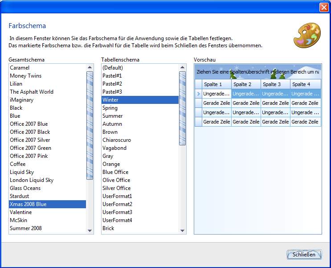331x268 pixels.
Task: Click Tabellenschema list scrollbar thumb
Action: pyautogui.click(x=182, y=108)
